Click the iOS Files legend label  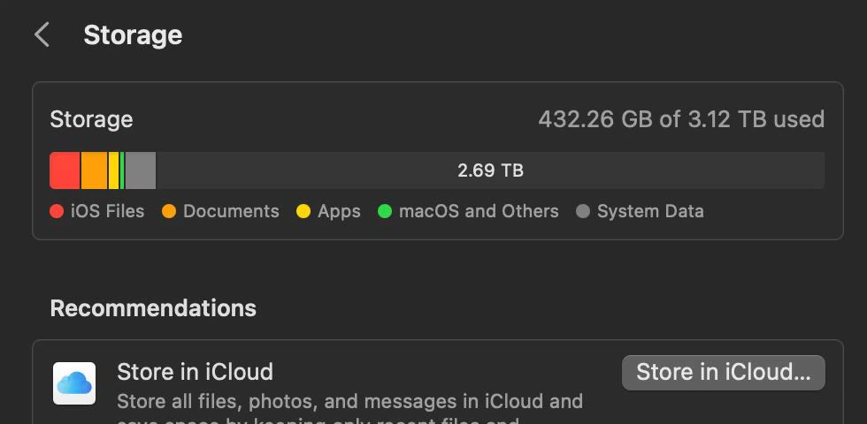click(107, 211)
